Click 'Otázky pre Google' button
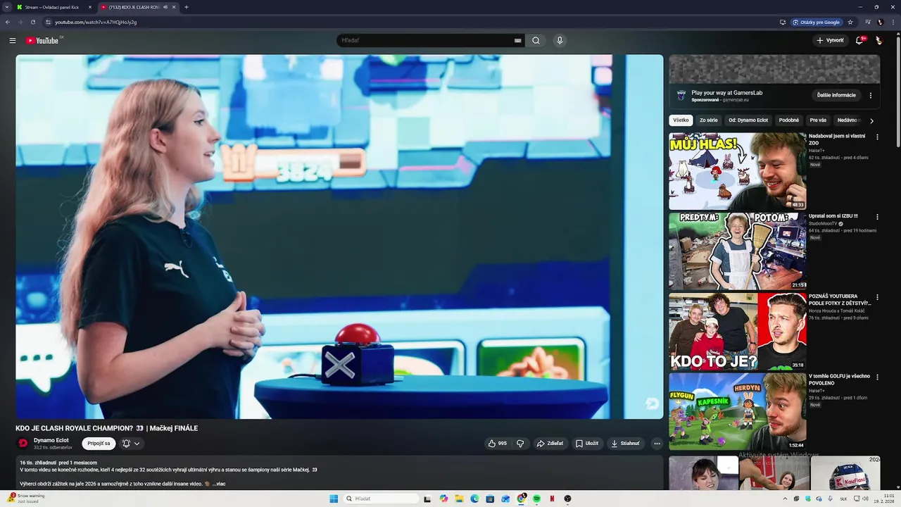The width and height of the screenshot is (901, 507). coord(816,22)
